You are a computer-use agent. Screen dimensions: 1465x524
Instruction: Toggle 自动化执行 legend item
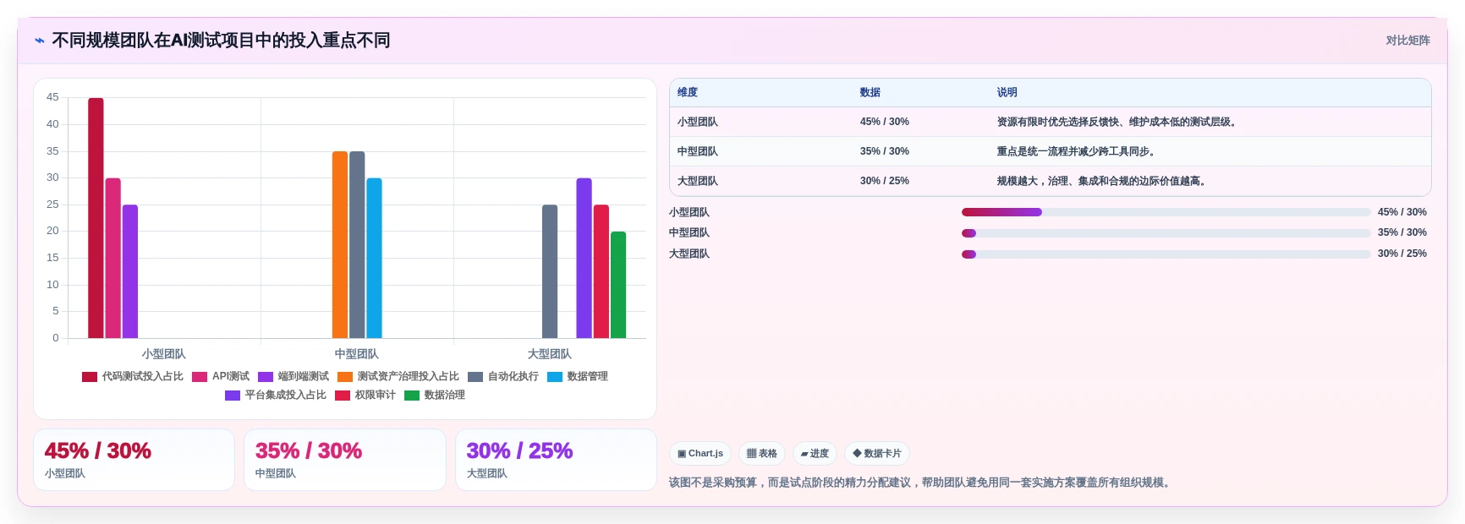[x=503, y=376]
